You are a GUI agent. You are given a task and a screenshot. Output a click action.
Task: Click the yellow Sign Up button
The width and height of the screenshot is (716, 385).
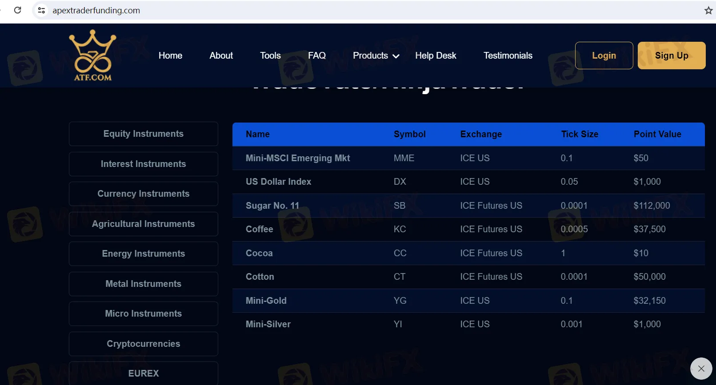tap(671, 56)
